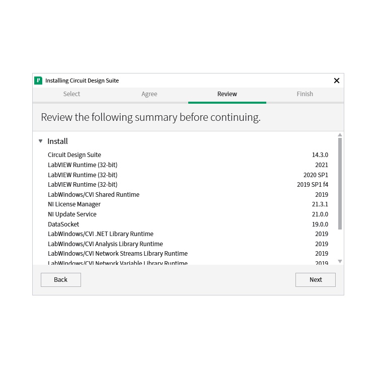Open the Finish step tab

(x=305, y=94)
